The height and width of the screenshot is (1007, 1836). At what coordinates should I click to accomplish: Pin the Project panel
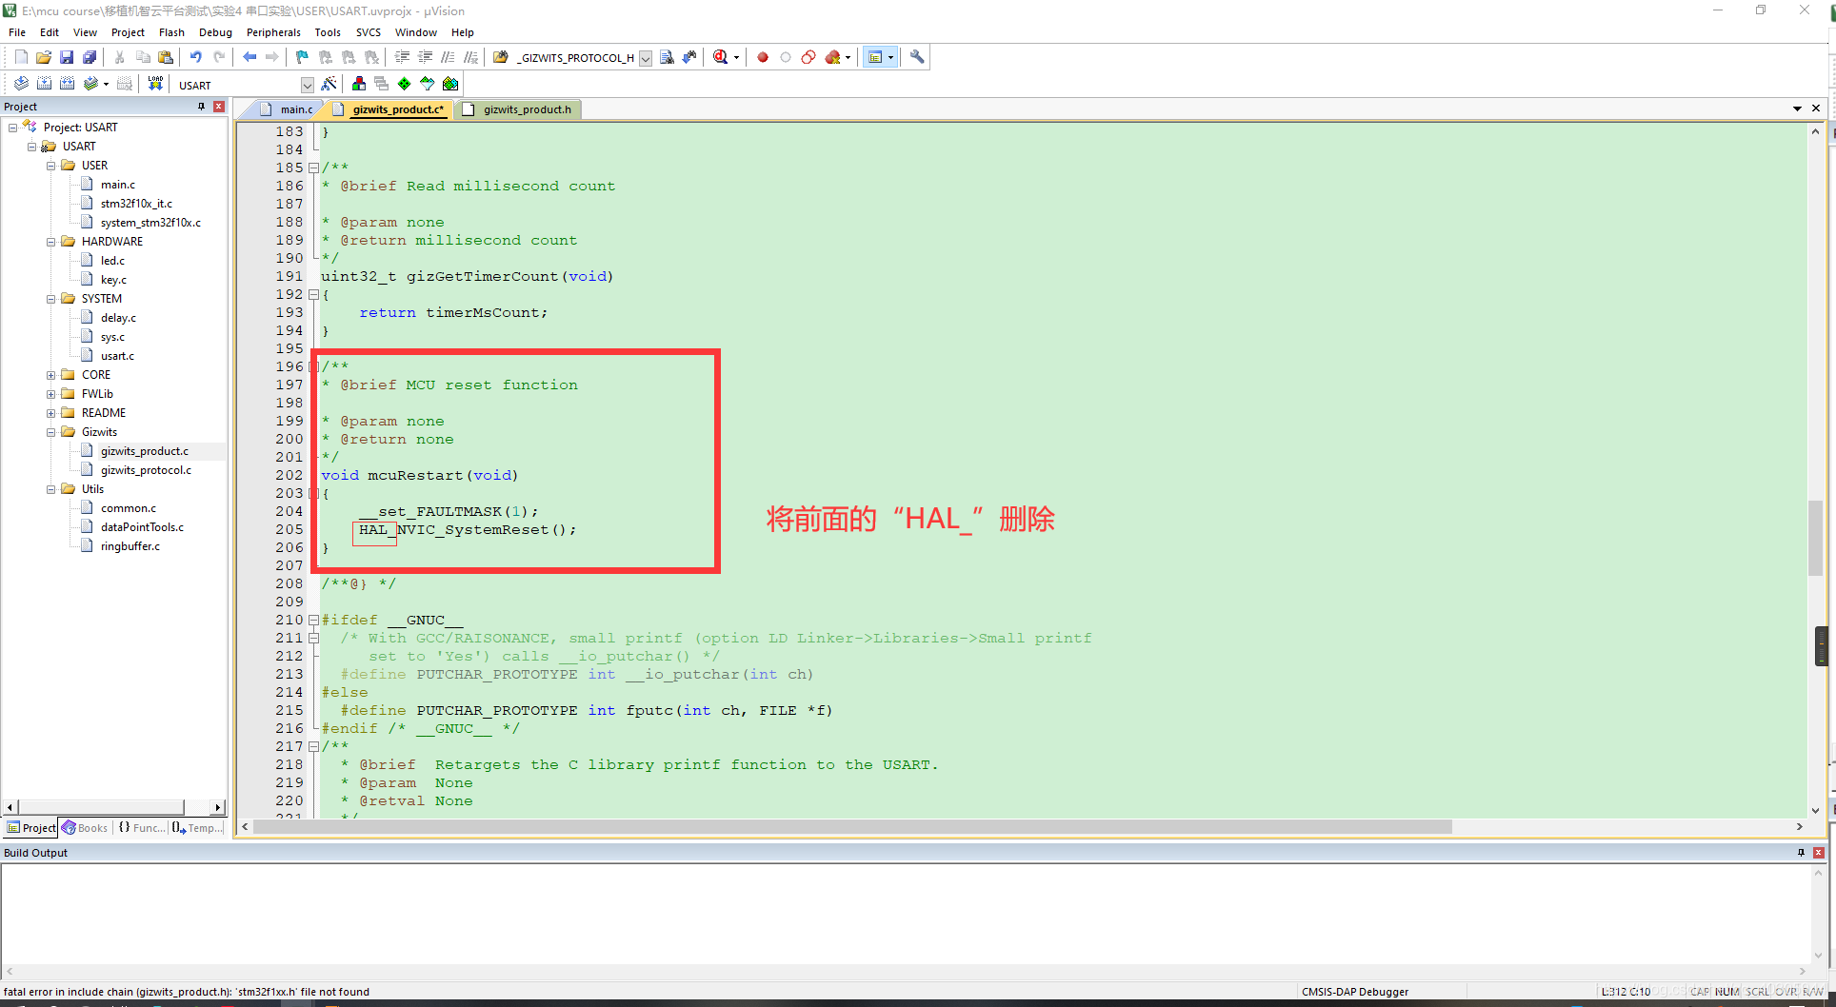tap(201, 107)
